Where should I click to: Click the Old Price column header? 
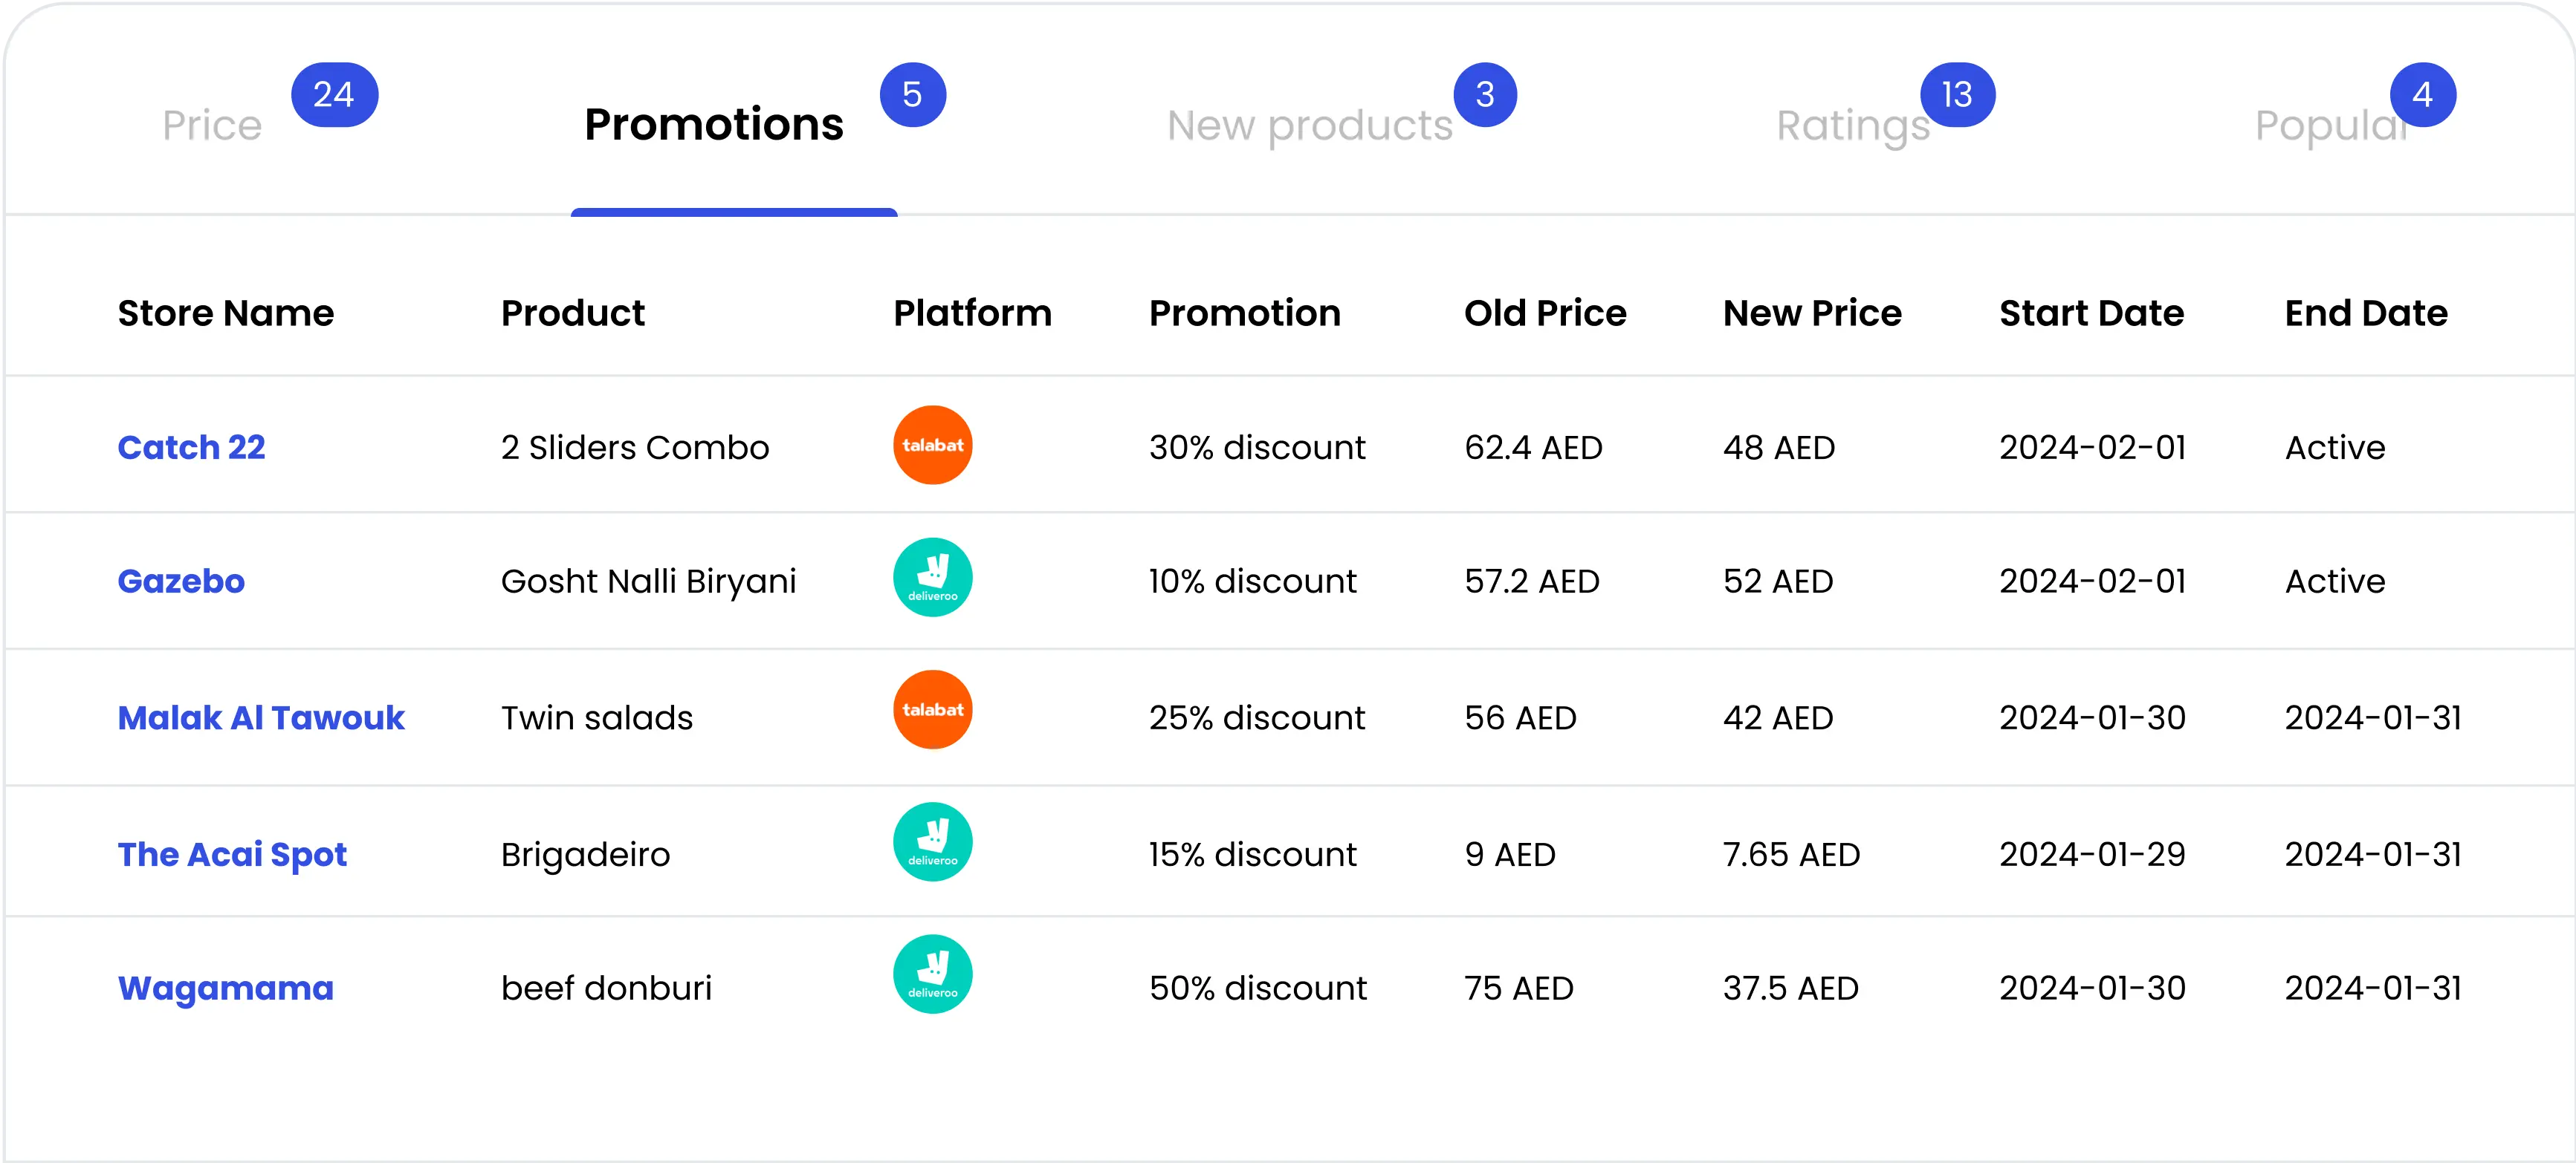tap(1545, 313)
